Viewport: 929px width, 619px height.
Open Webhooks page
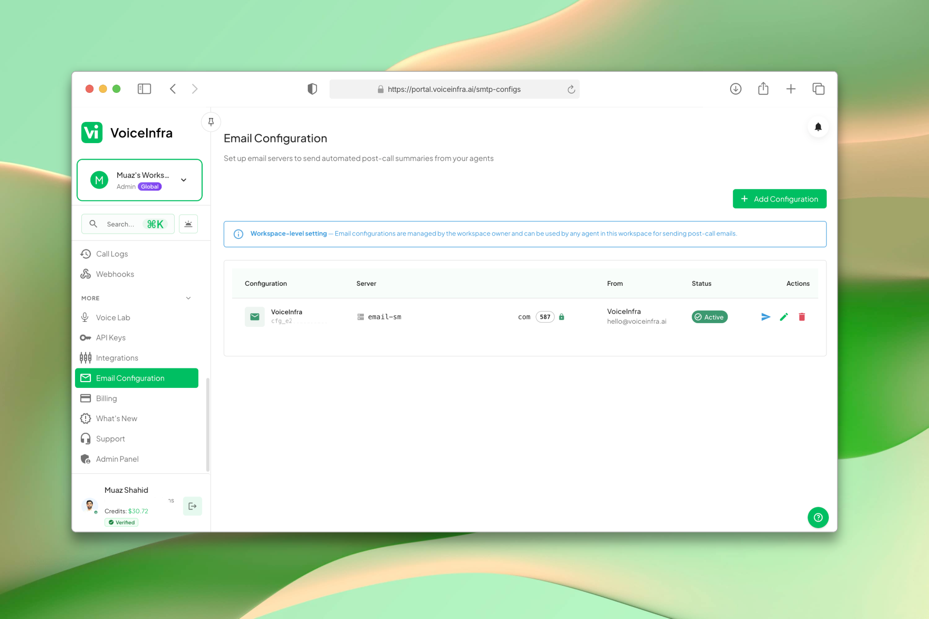pyautogui.click(x=136, y=274)
